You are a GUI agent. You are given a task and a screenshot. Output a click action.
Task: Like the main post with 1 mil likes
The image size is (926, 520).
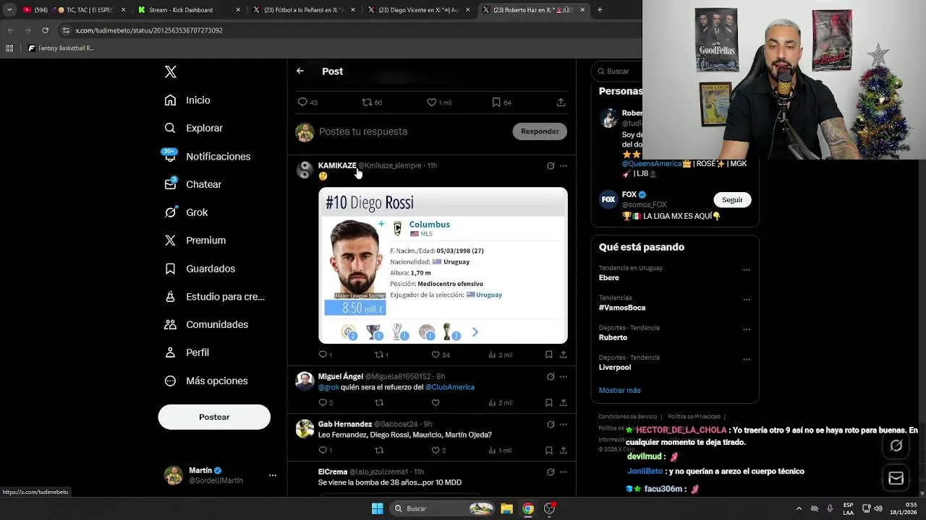(x=432, y=103)
